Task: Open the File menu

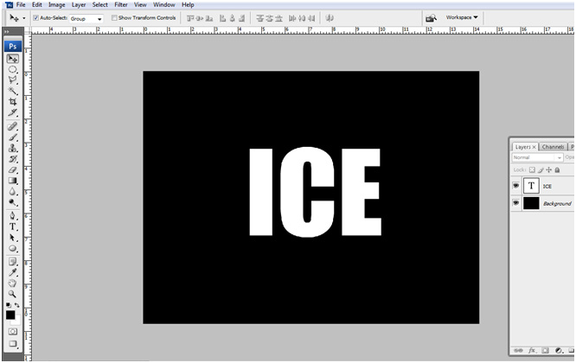Action: [21, 5]
